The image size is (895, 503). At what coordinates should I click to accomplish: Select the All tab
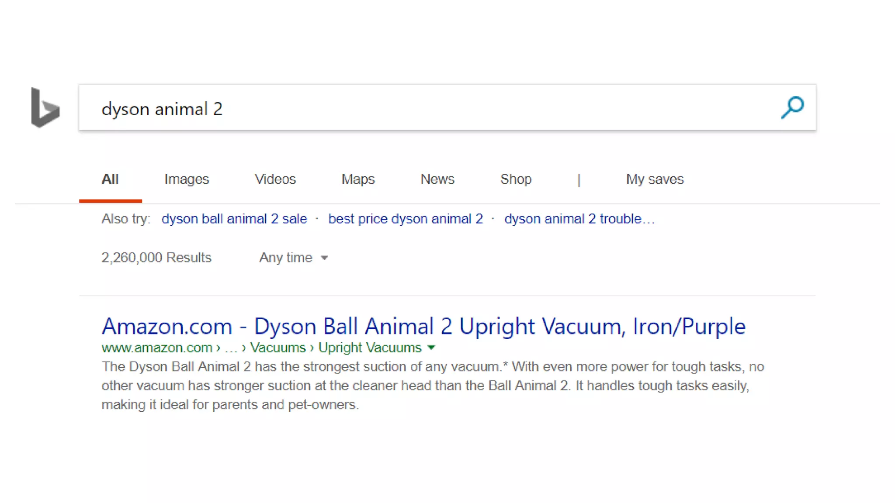[x=110, y=179]
